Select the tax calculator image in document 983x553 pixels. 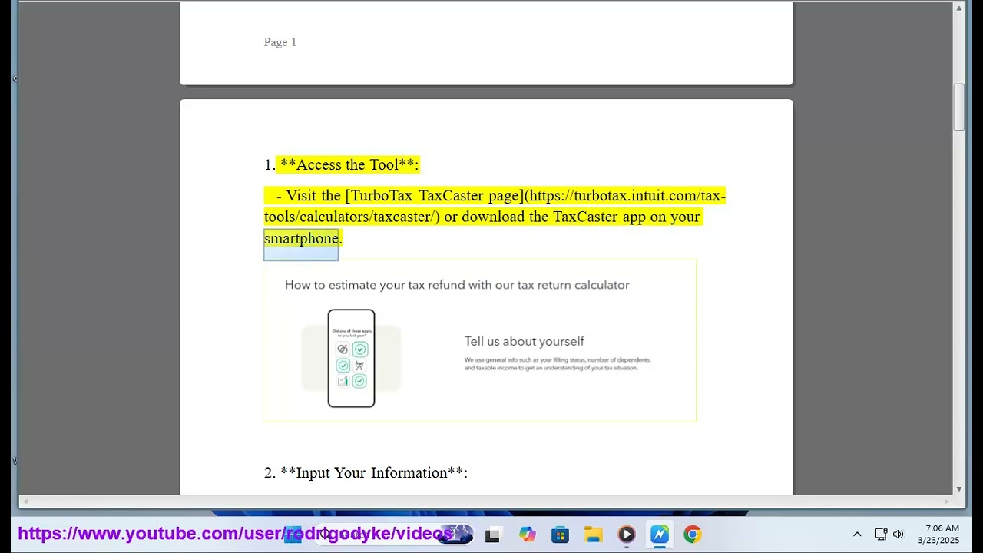click(x=480, y=341)
